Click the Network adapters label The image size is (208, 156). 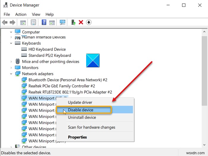(x=38, y=74)
